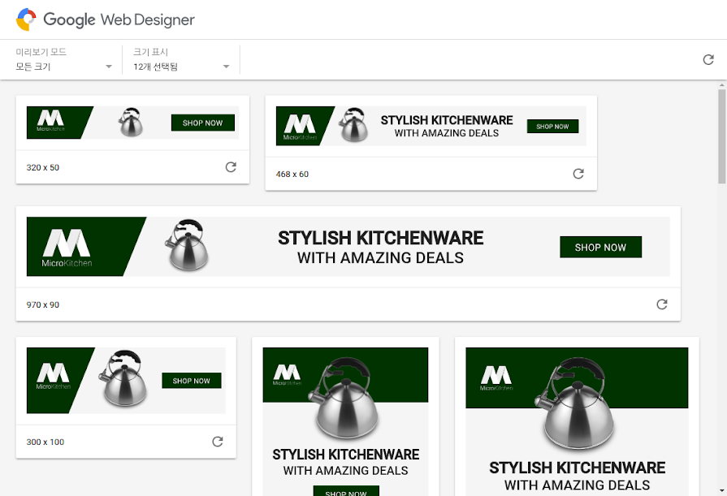
Task: Reload the 468 x 60 banner preview
Action: pos(578,174)
